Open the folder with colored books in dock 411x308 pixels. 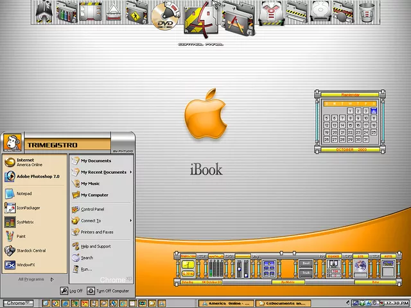(x=67, y=12)
